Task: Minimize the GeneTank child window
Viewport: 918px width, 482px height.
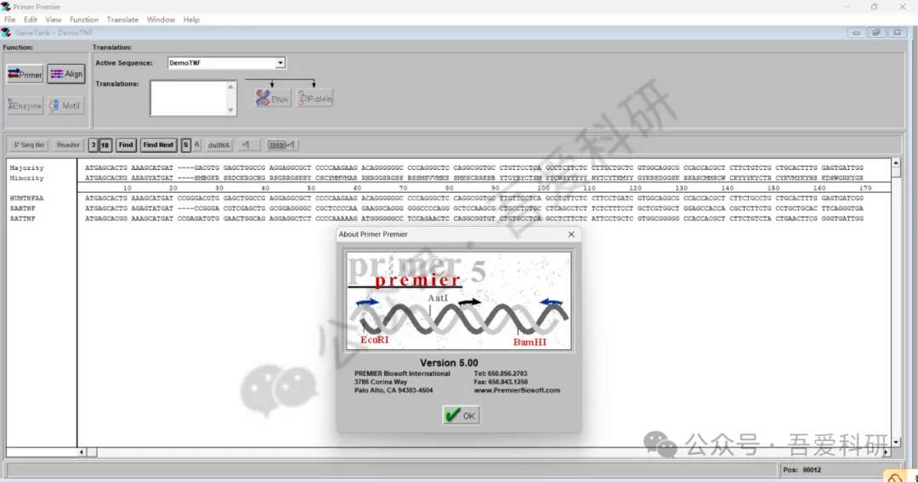Action: 856,33
